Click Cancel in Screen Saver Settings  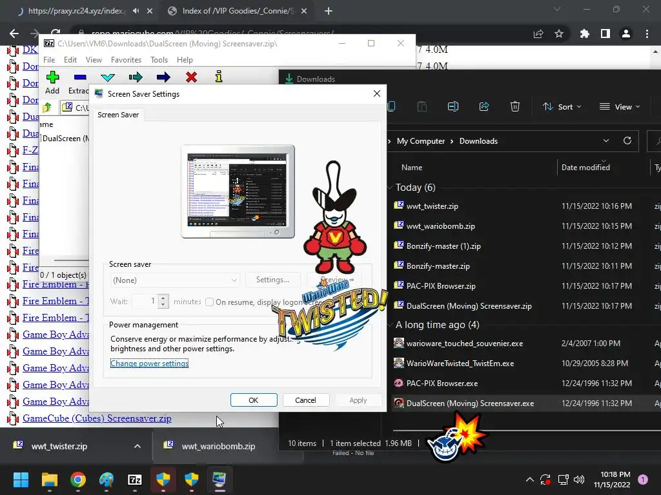[x=305, y=400]
